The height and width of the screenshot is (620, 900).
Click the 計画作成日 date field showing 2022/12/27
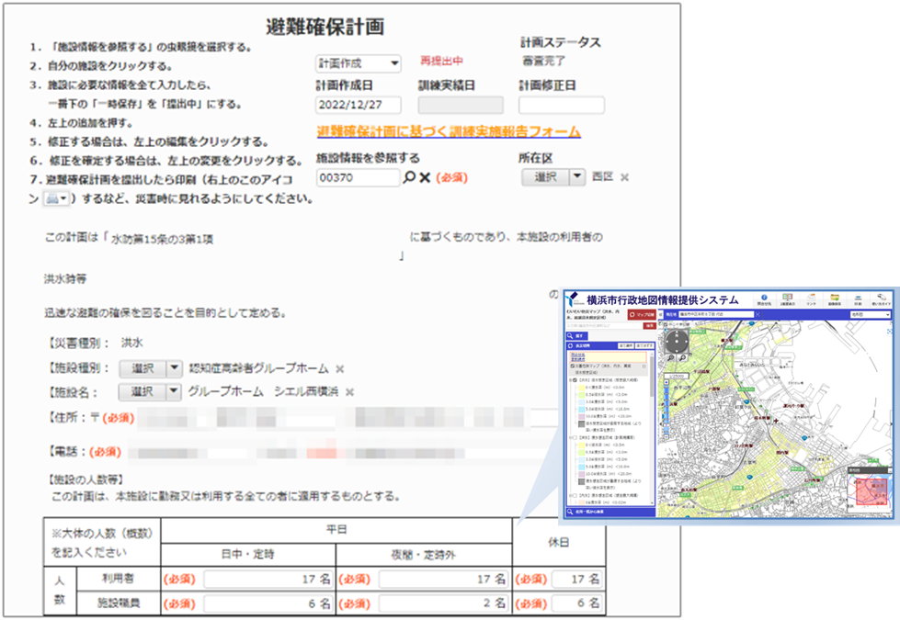coord(359,105)
